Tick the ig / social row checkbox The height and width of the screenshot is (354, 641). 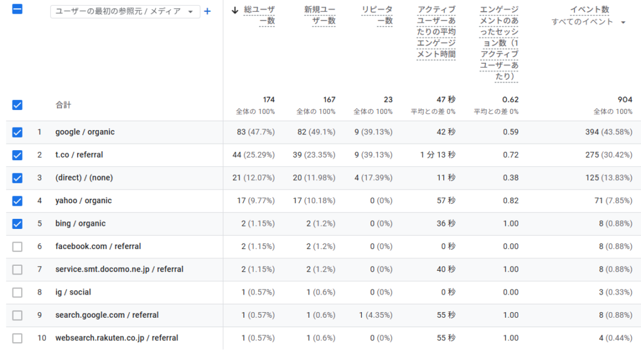pyautogui.click(x=17, y=292)
